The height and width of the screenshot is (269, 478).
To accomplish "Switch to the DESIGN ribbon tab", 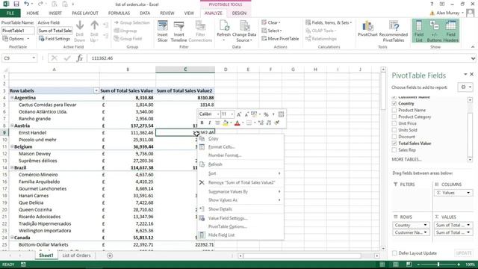I will (239, 13).
